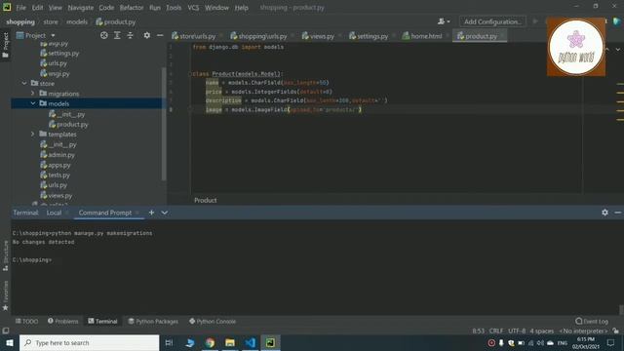This screenshot has height=351, width=624.
Task: Open Project panel settings gear
Action: 147,35
